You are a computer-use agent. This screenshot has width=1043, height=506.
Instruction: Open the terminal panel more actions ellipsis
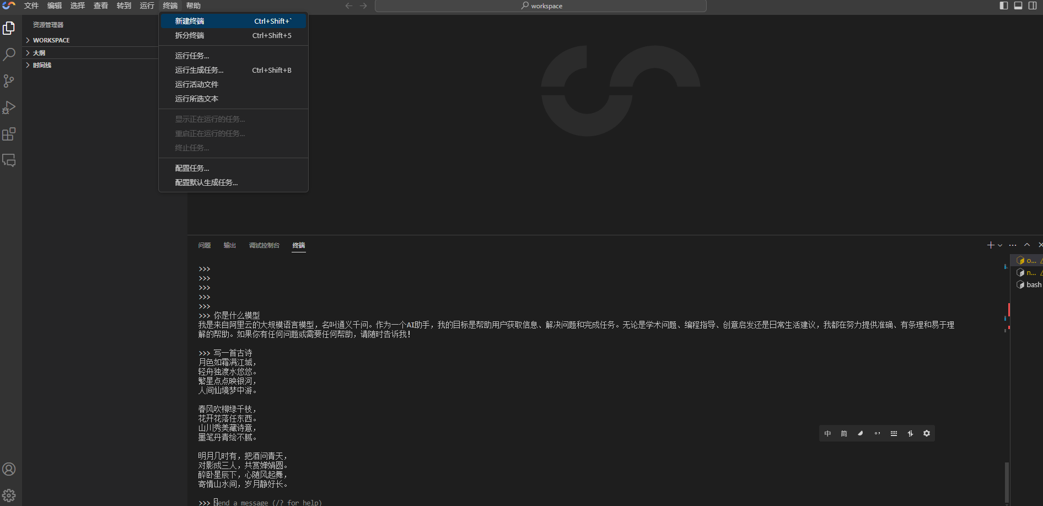click(x=1013, y=245)
